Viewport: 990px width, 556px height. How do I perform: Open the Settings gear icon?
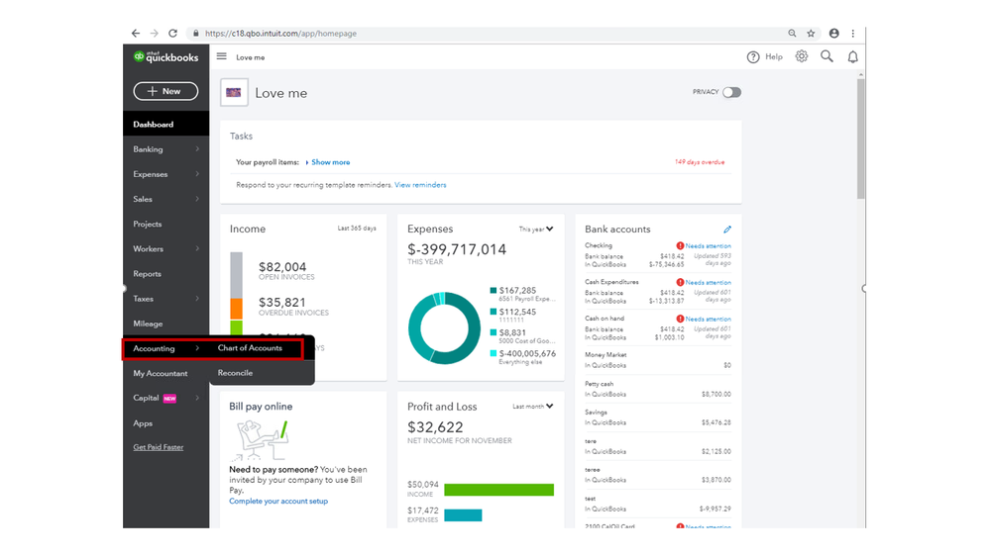click(x=802, y=56)
